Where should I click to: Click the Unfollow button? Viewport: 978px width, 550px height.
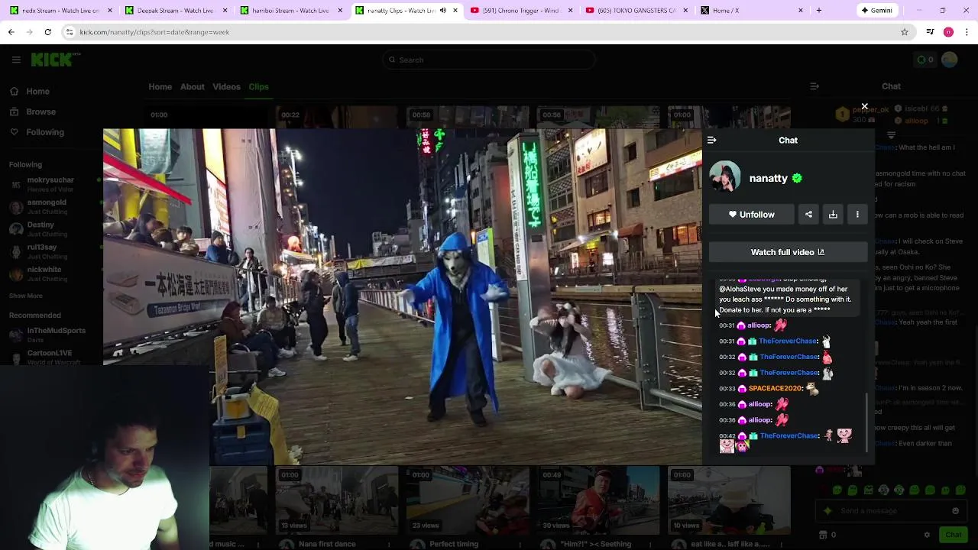pos(751,215)
